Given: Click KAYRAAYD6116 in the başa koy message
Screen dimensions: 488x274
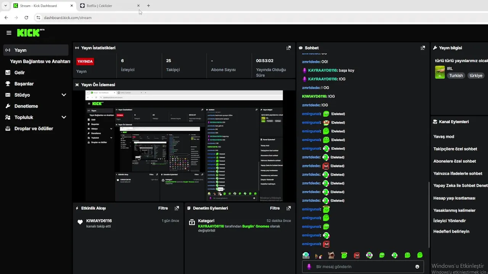Looking at the screenshot, I should (323, 70).
